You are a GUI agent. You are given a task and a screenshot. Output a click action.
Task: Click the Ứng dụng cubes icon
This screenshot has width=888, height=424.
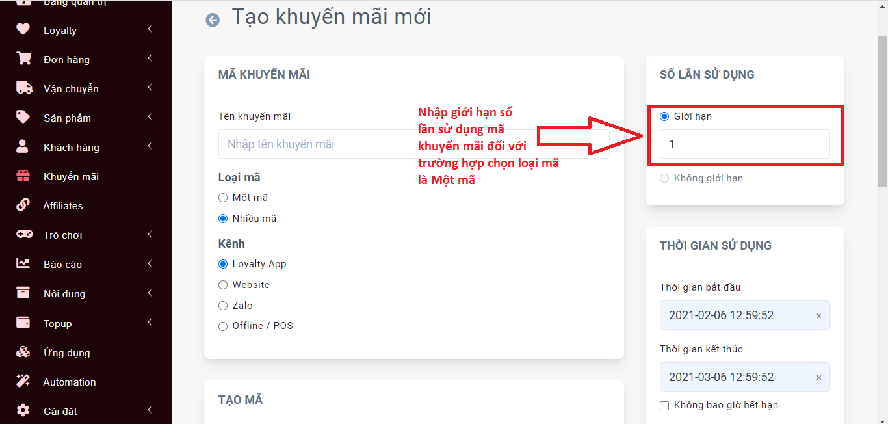(23, 352)
